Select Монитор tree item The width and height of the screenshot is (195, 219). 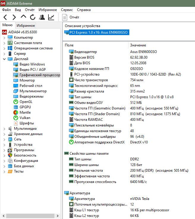(x=27, y=80)
